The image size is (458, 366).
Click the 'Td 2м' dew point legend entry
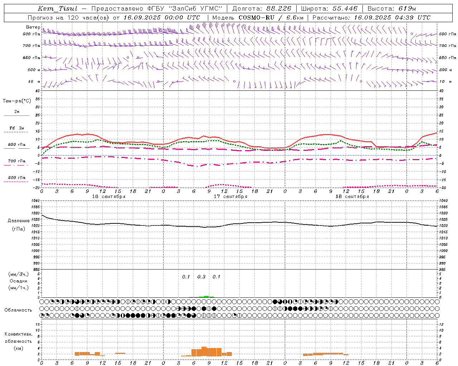[x=17, y=128]
